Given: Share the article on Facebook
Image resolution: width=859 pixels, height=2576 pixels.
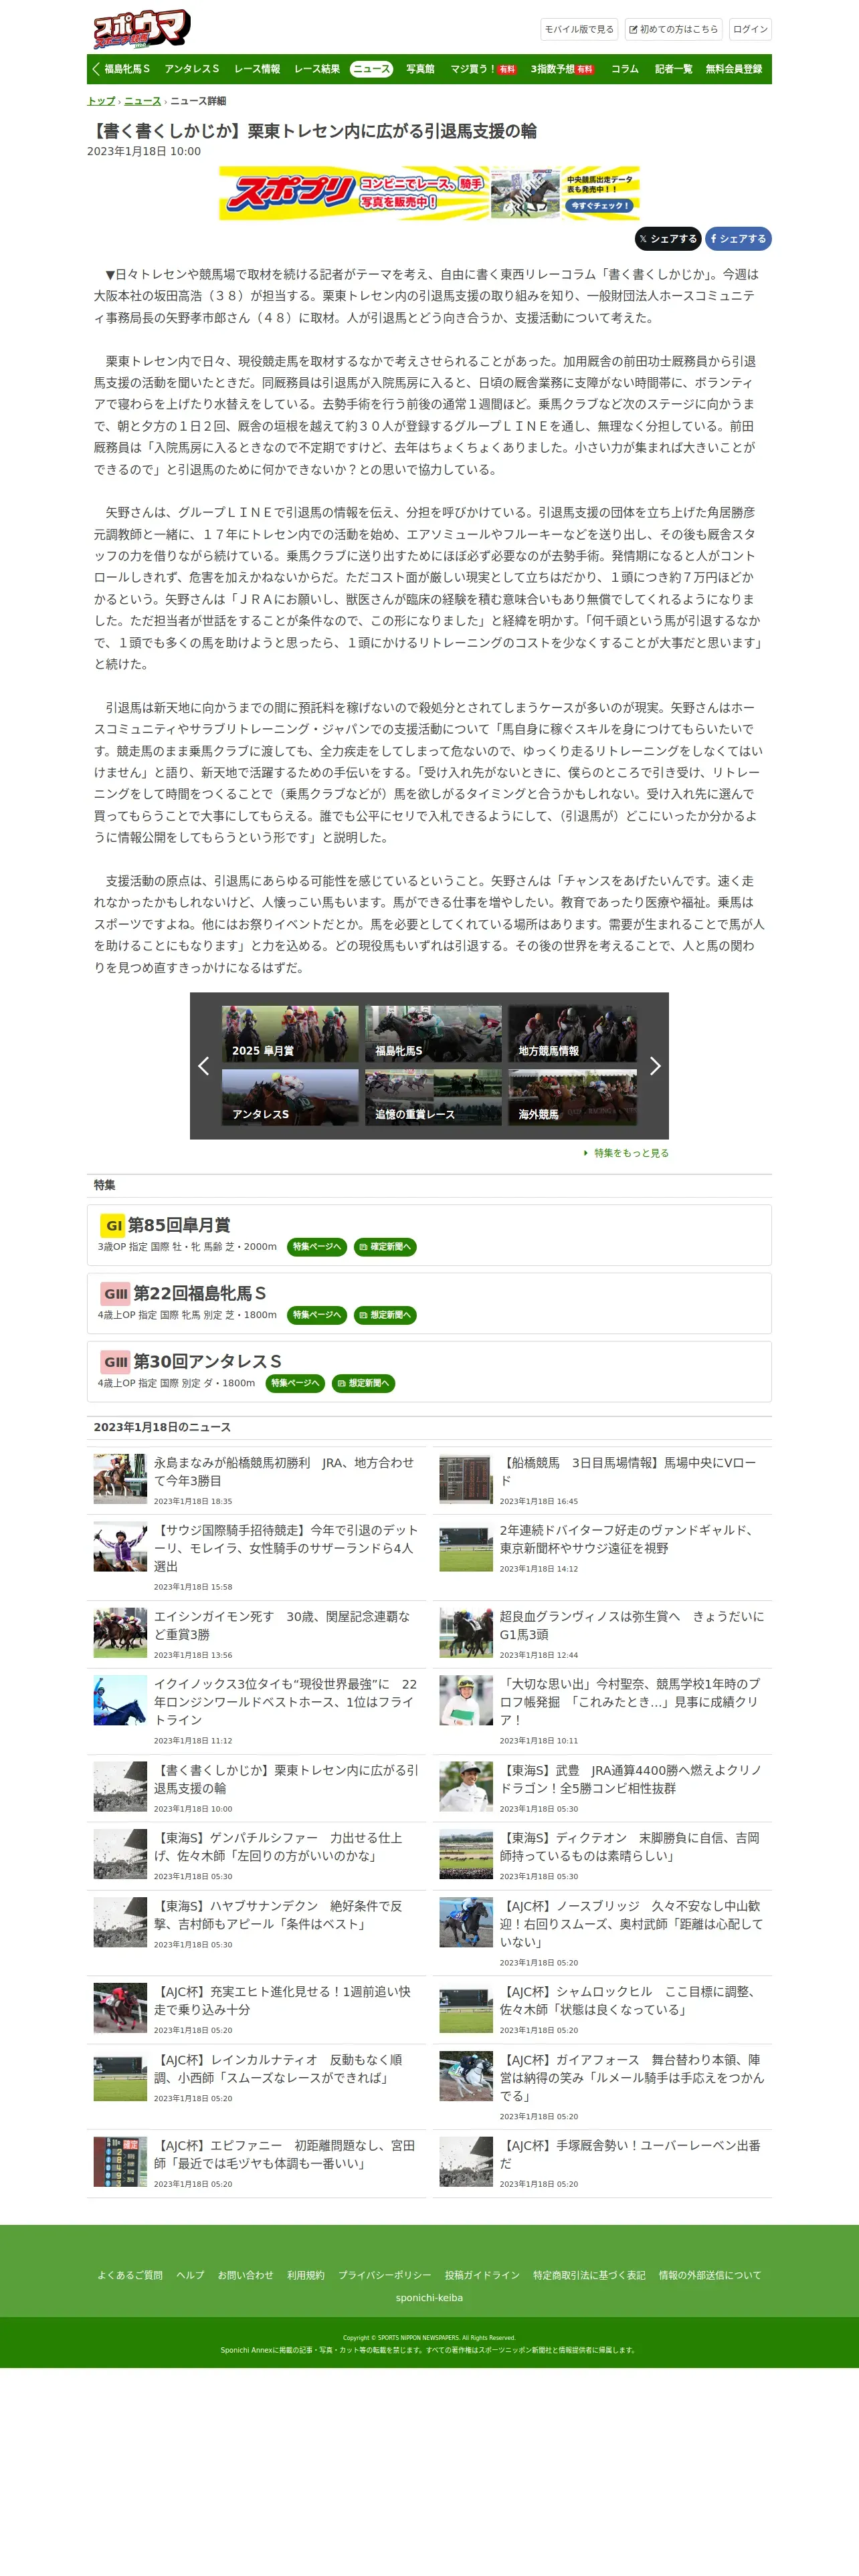Looking at the screenshot, I should [x=738, y=239].
